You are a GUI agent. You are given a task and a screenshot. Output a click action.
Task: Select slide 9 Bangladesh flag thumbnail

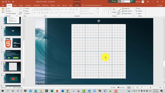(x=12, y=78)
